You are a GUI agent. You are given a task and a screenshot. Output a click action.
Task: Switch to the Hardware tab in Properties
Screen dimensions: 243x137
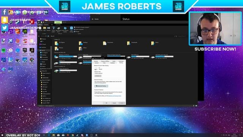pyautogui.click(x=112, y=63)
